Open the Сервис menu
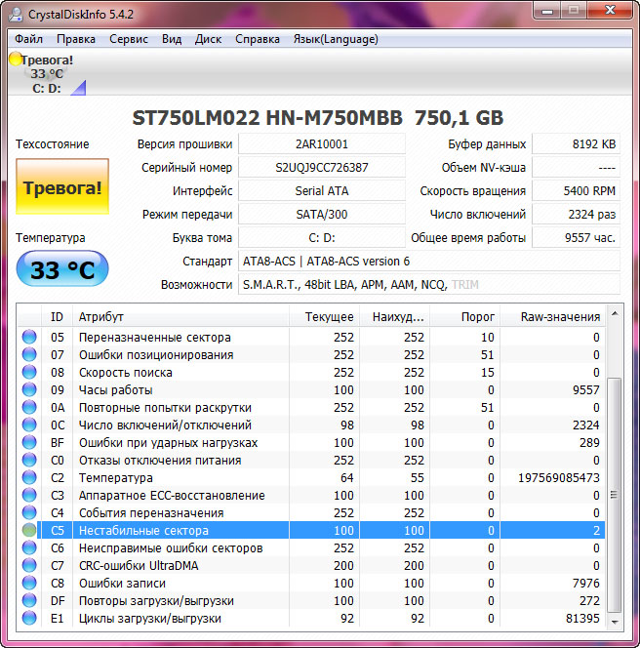Image resolution: width=640 pixels, height=648 pixels. (x=129, y=39)
